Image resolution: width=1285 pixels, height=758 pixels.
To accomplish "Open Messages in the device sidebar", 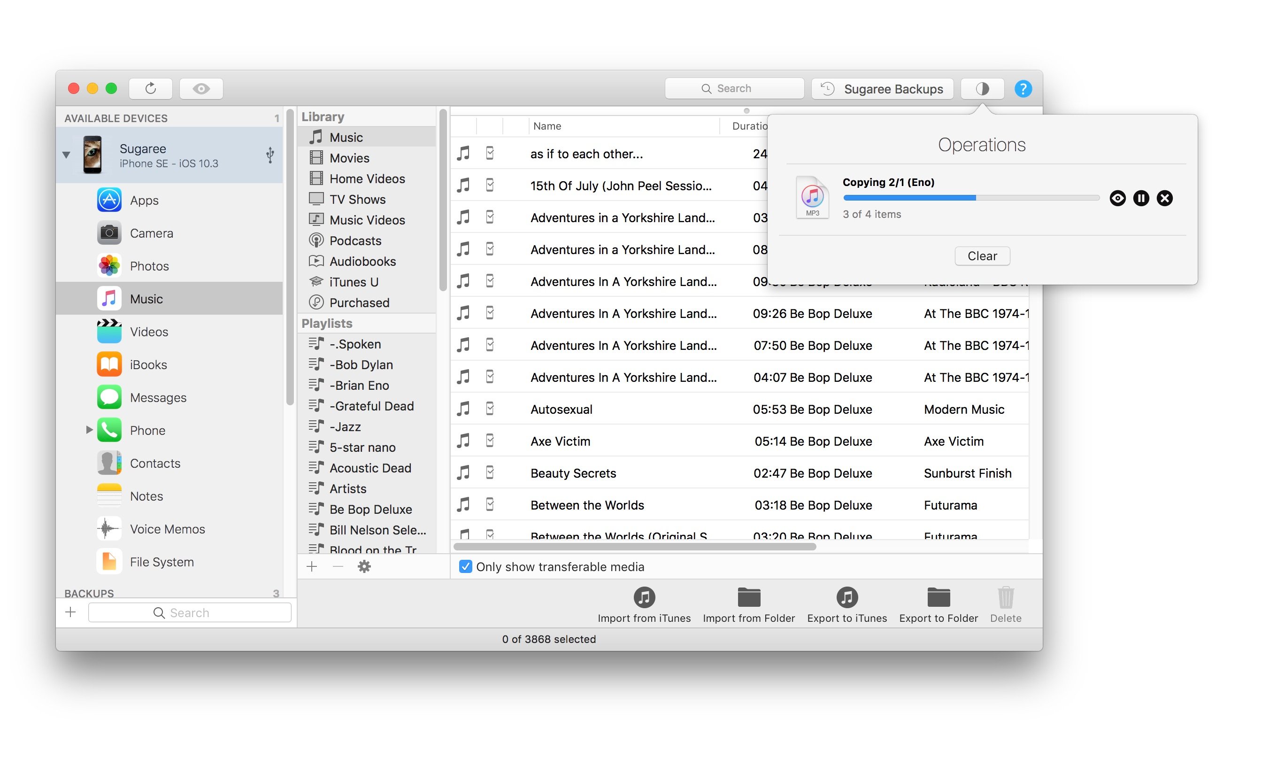I will 169,397.
